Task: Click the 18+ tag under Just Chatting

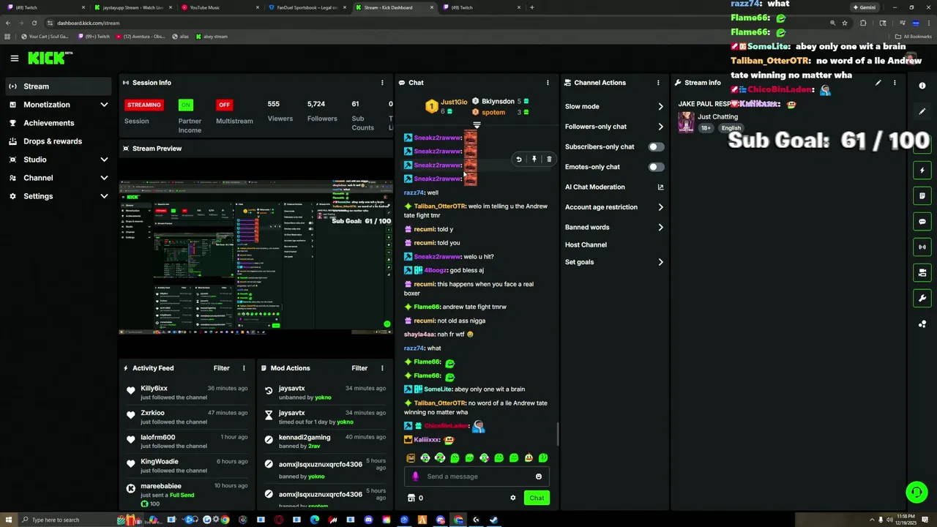Action: (x=706, y=128)
